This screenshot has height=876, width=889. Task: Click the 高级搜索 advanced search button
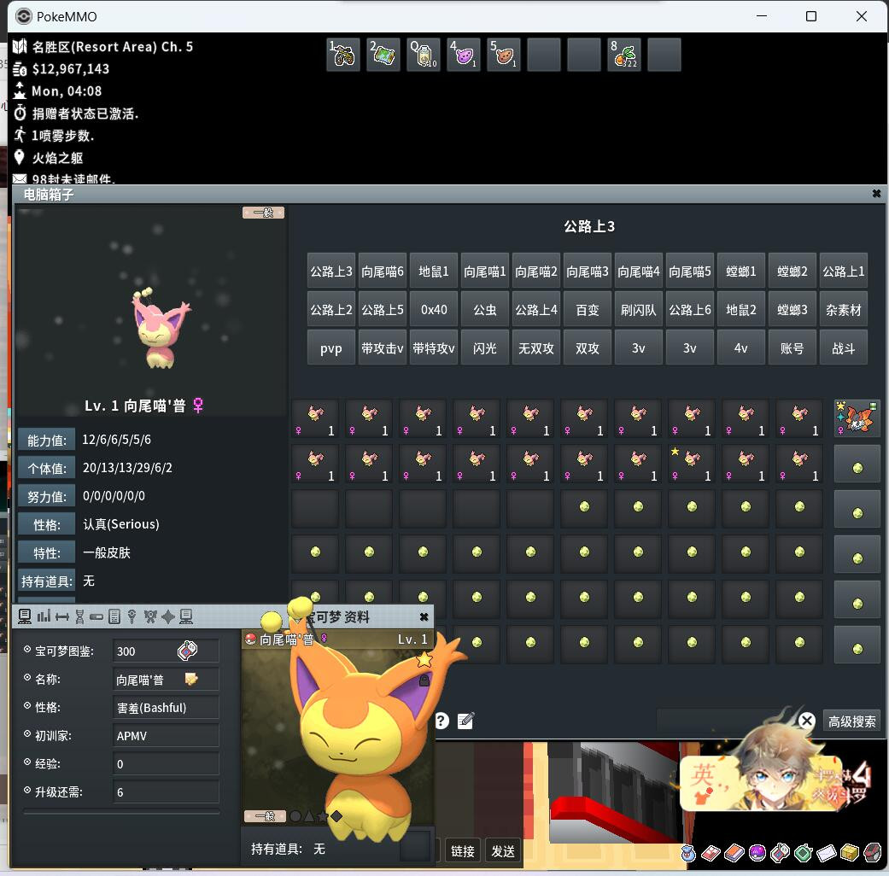(x=851, y=721)
